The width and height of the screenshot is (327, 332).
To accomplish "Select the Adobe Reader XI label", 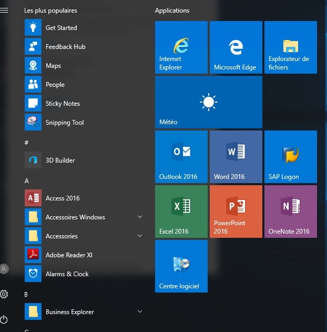I will click(69, 255).
